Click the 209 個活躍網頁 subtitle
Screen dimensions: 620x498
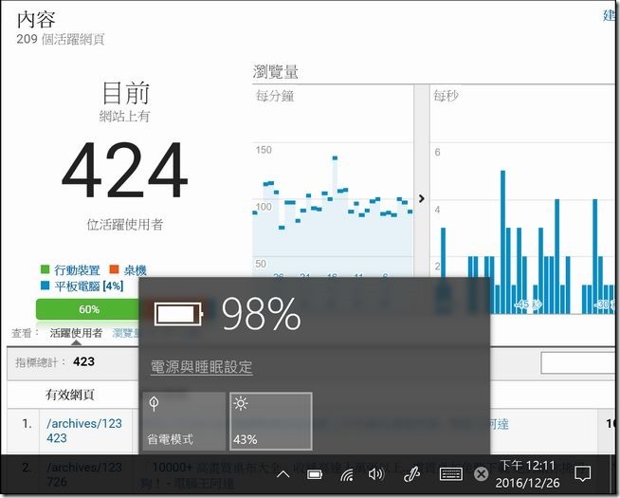(61, 39)
